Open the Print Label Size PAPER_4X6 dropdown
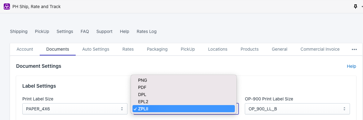This screenshot has width=363, height=120. click(x=75, y=109)
